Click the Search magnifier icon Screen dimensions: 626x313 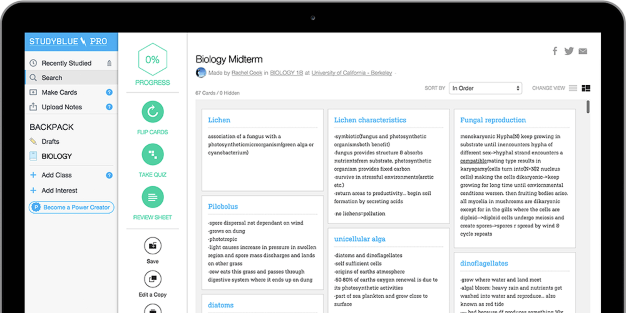click(33, 78)
